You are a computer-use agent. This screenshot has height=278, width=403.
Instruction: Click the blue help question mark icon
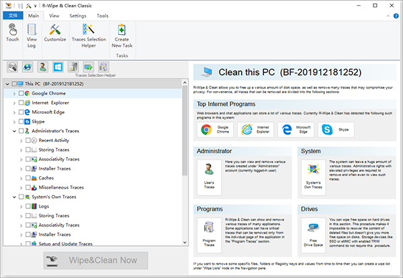point(396,16)
